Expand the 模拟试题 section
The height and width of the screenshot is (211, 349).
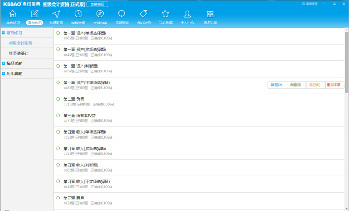point(4,63)
